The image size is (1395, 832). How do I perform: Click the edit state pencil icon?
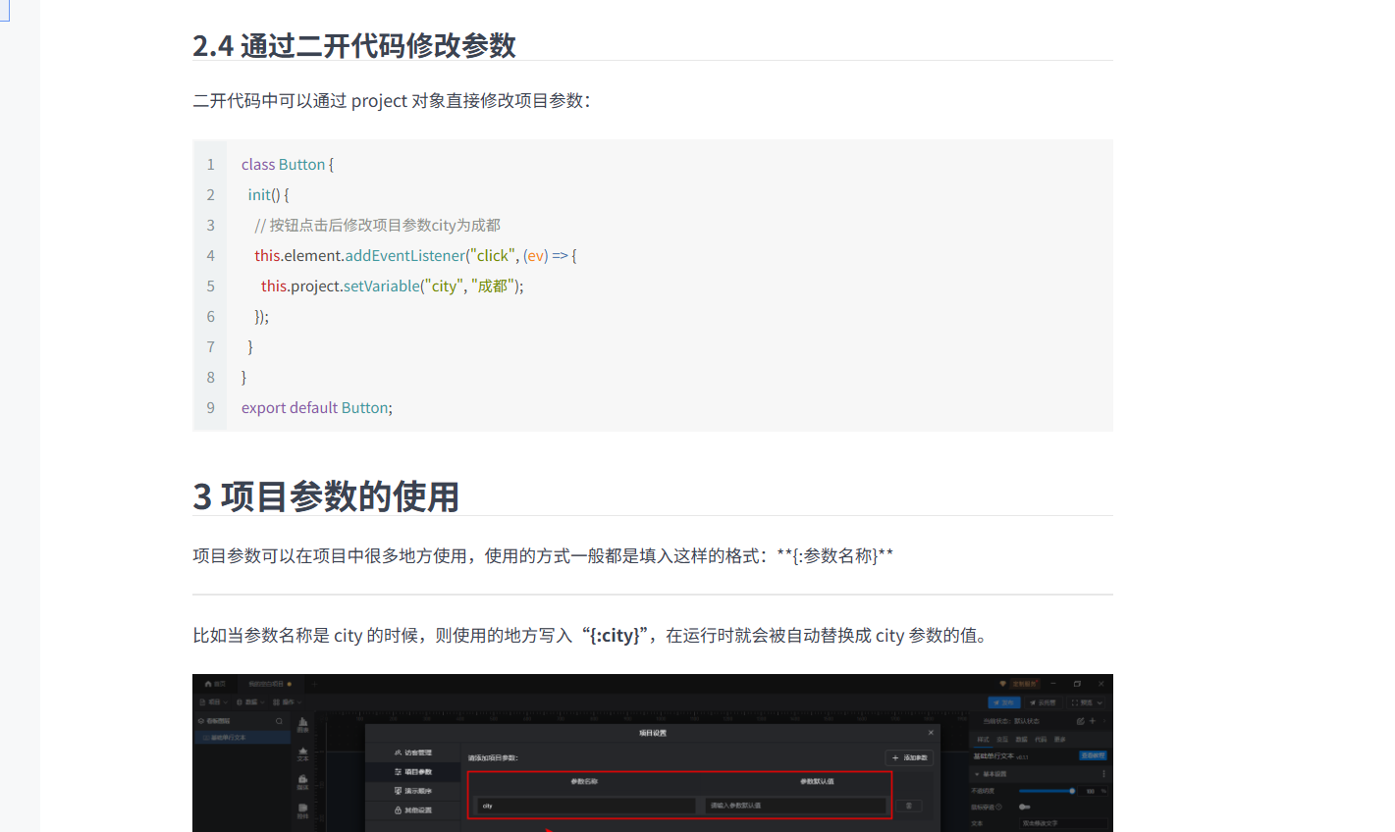[x=1080, y=721]
